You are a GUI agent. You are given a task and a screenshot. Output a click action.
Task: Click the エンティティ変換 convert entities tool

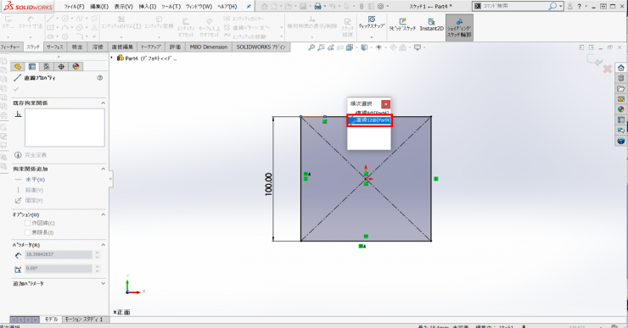pos(159,22)
